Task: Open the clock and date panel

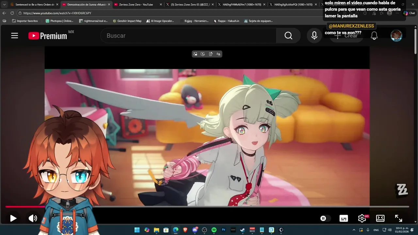Action: pyautogui.click(x=402, y=230)
